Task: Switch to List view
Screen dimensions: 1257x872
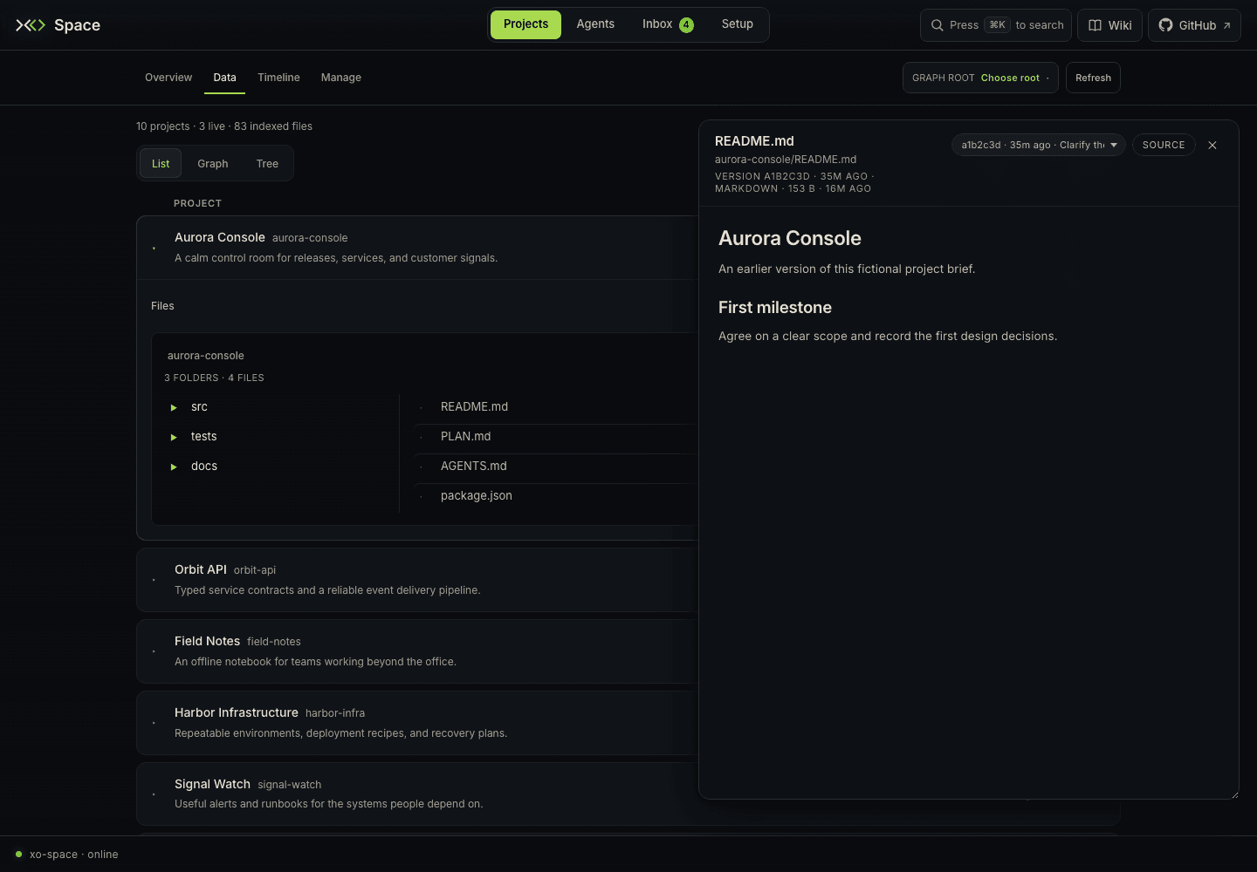Action: pyautogui.click(x=161, y=164)
